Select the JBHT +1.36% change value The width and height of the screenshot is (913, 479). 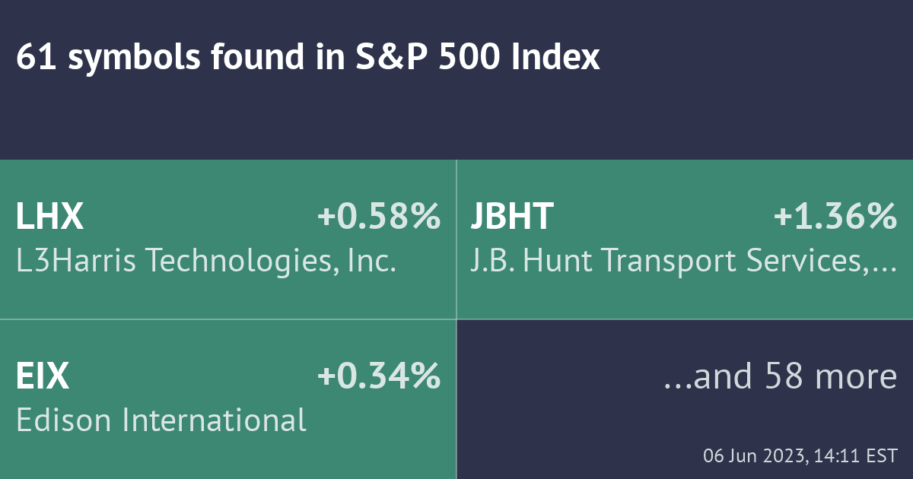point(835,218)
